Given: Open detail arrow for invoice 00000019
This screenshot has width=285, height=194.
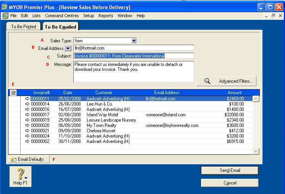Looking at the screenshot, I should tap(27, 120).
